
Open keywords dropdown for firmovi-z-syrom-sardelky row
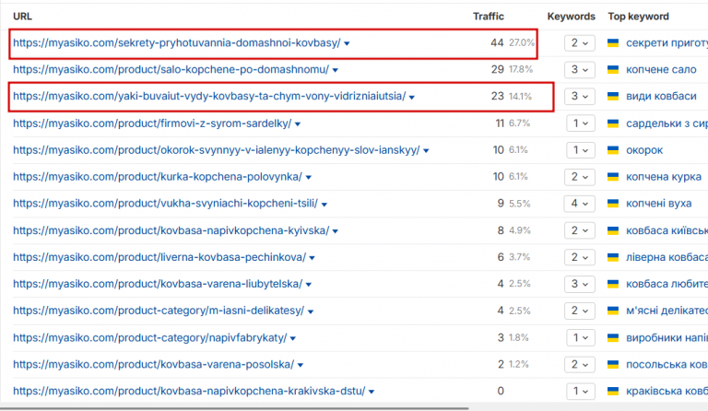point(580,123)
